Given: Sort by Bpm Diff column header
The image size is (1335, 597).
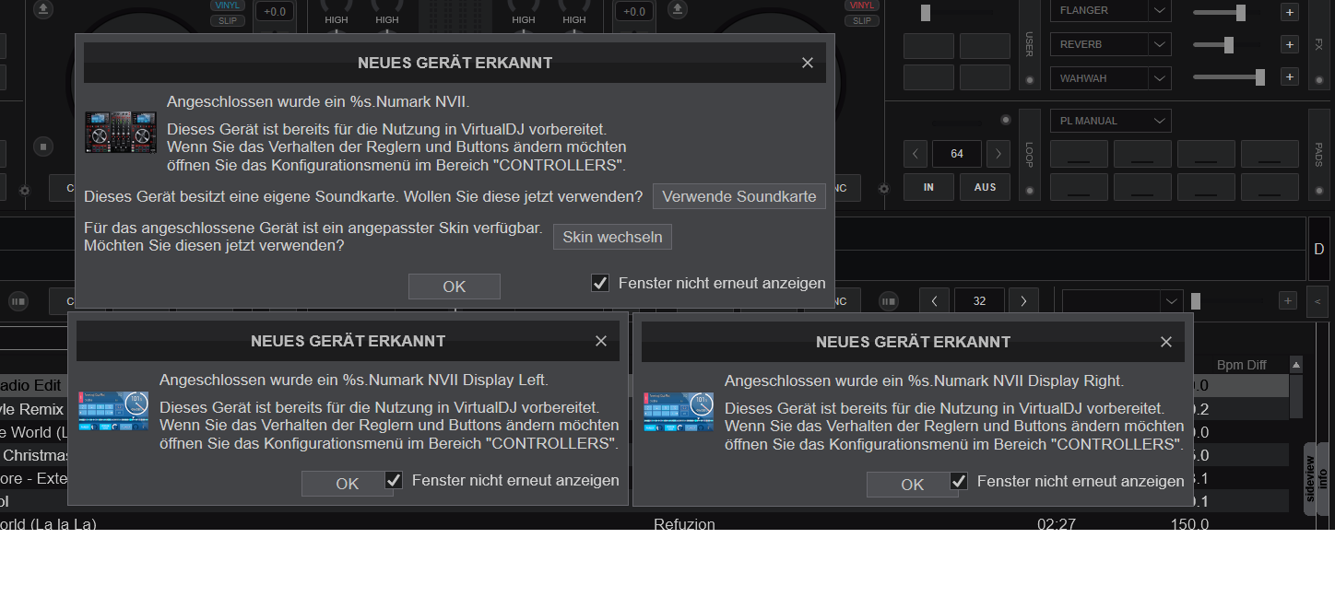Looking at the screenshot, I should pos(1241,365).
